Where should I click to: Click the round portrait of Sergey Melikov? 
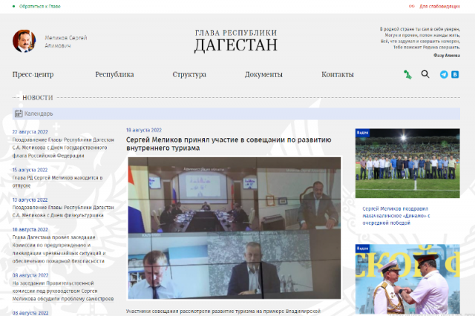click(x=24, y=41)
